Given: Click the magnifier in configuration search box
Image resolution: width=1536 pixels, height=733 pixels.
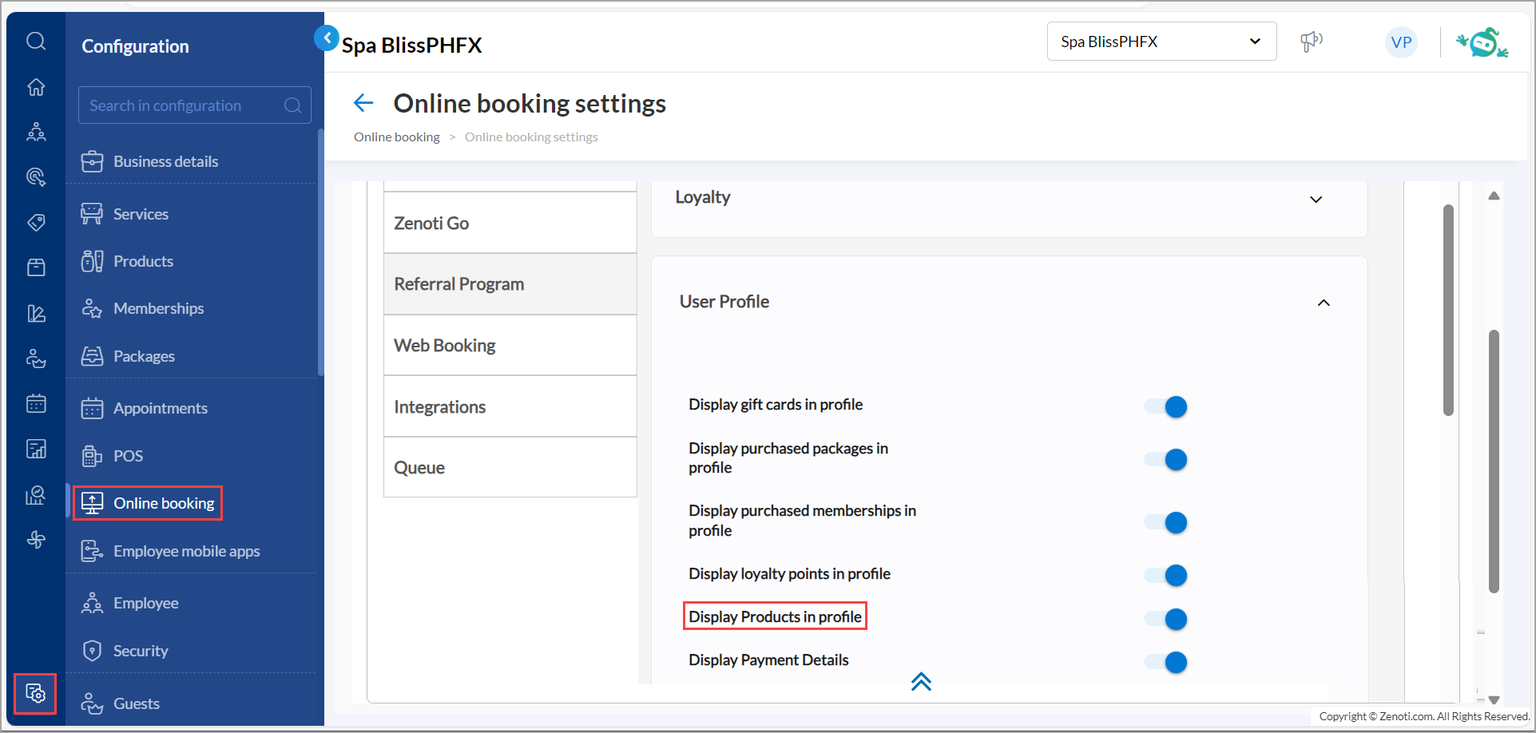Looking at the screenshot, I should [x=293, y=105].
